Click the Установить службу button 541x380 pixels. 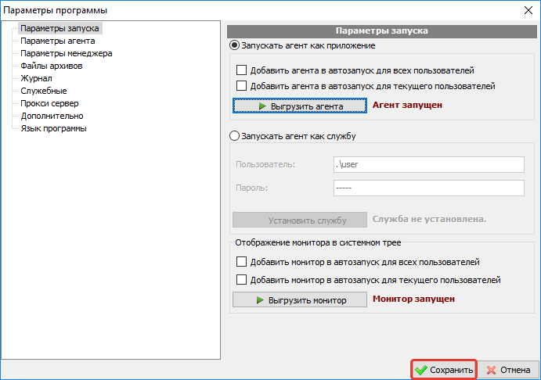pos(300,220)
